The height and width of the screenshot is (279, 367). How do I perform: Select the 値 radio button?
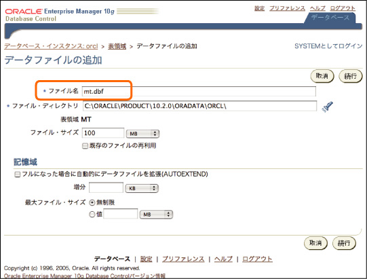[x=92, y=215]
